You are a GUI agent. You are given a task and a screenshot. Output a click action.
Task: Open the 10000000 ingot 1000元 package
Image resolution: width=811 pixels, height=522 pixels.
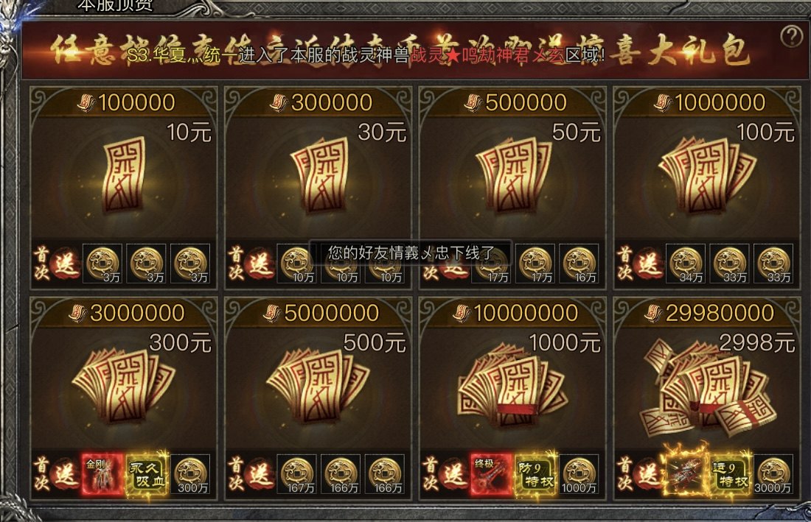[x=512, y=398]
